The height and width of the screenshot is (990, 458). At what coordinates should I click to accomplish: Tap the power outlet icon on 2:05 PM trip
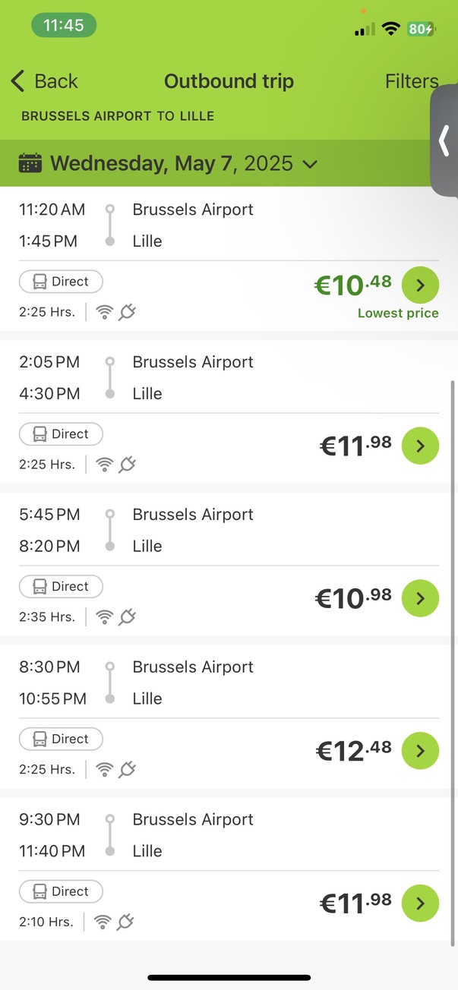click(x=128, y=465)
